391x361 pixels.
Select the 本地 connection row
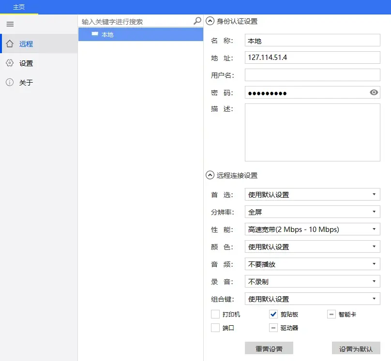coord(141,34)
